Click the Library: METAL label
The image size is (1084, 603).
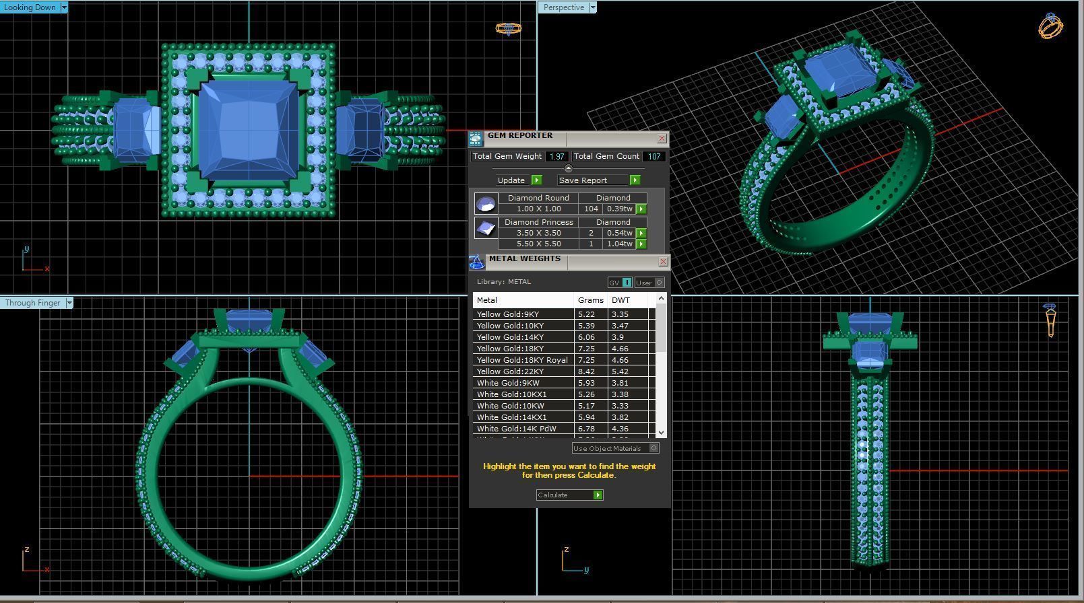click(x=504, y=282)
